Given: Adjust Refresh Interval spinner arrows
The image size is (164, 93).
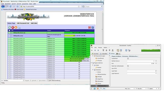Looking at the screenshot, I should pos(156,61).
